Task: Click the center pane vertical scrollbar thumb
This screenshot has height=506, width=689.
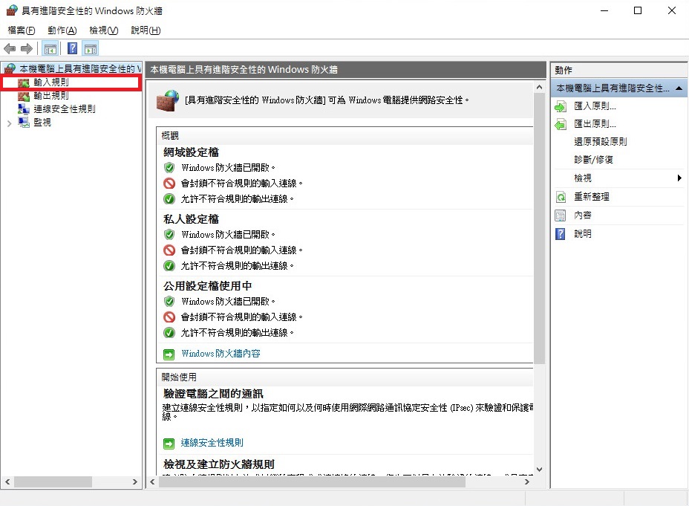Action: [539, 229]
